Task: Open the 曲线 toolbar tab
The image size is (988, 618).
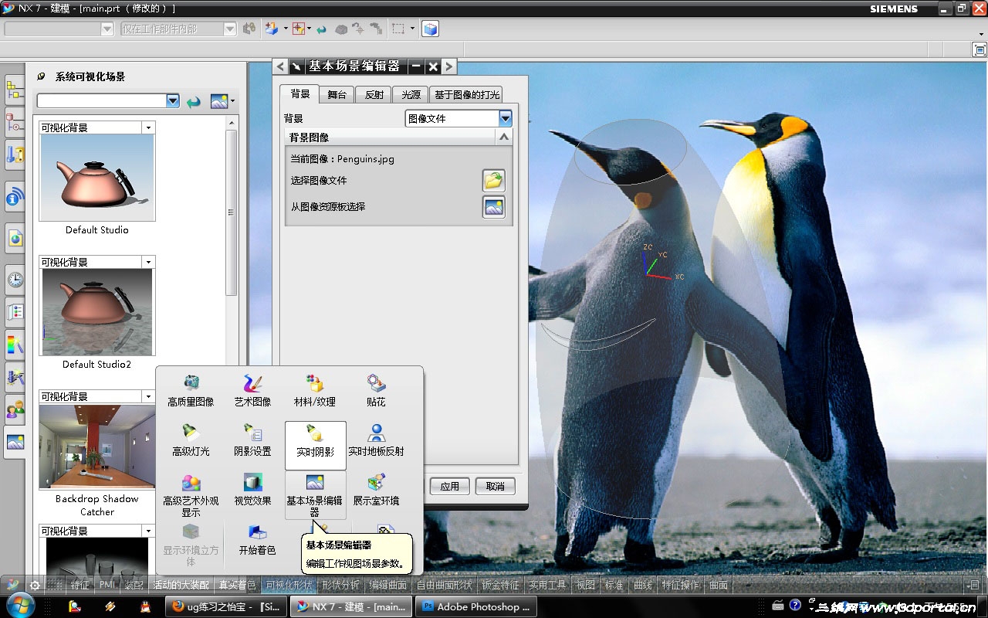Action: pyautogui.click(x=642, y=585)
